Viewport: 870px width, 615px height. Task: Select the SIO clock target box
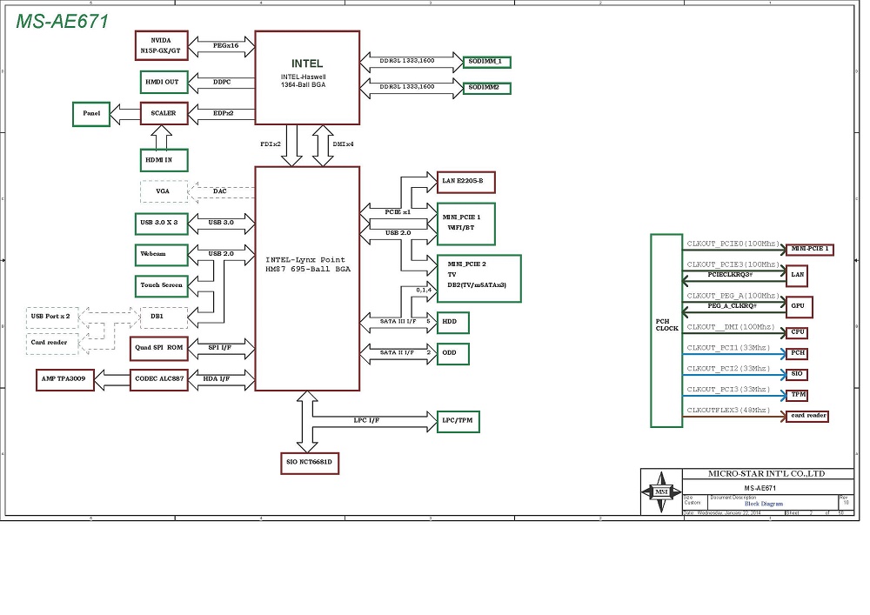point(797,374)
